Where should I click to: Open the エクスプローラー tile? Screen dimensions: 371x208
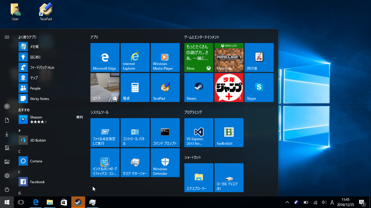[199, 178]
